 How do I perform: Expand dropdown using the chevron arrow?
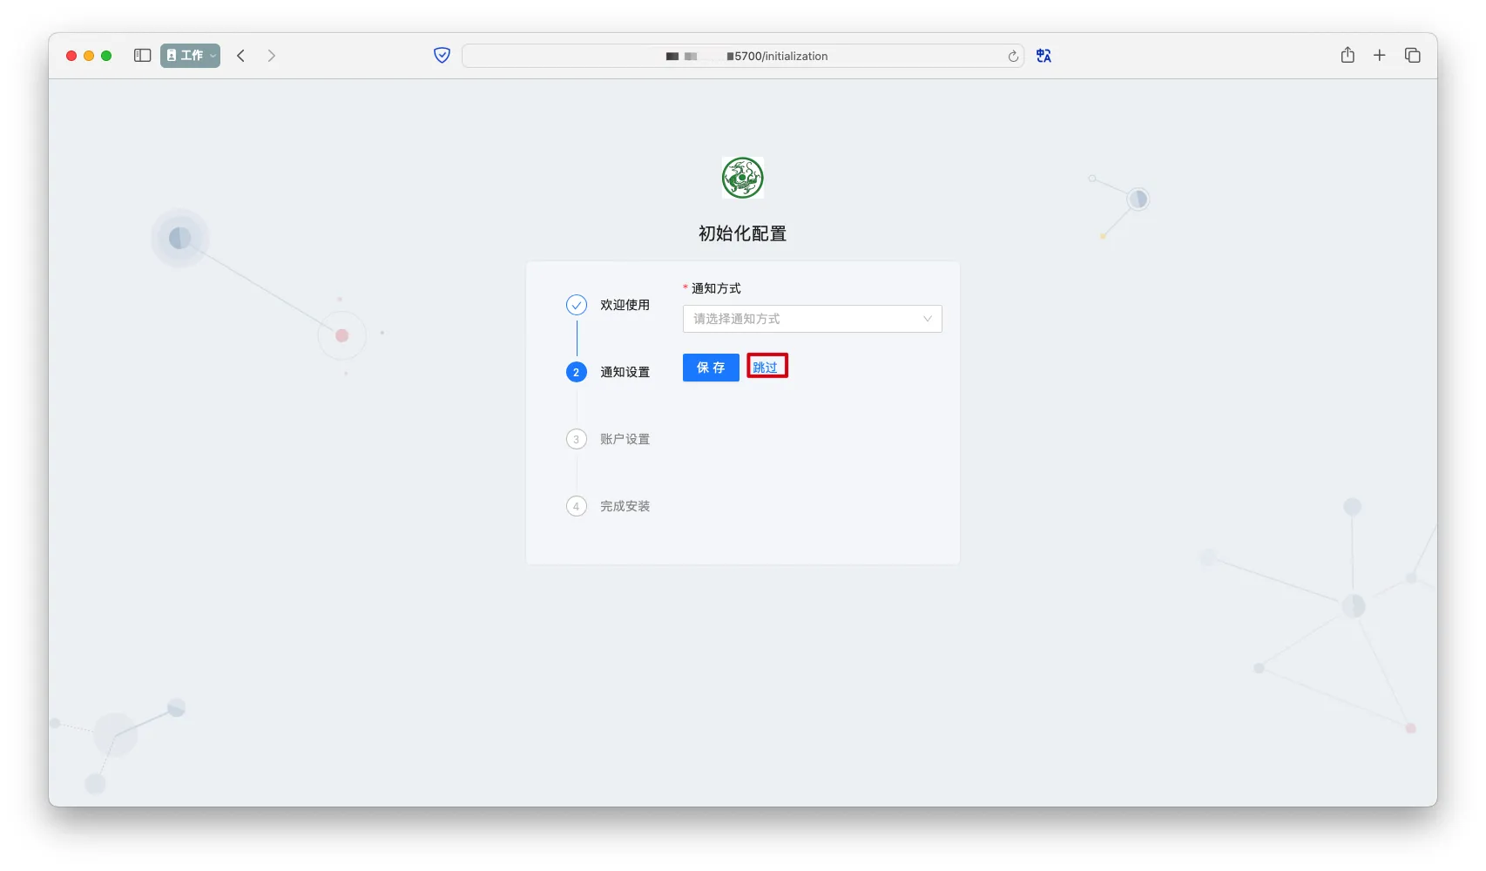click(x=928, y=319)
